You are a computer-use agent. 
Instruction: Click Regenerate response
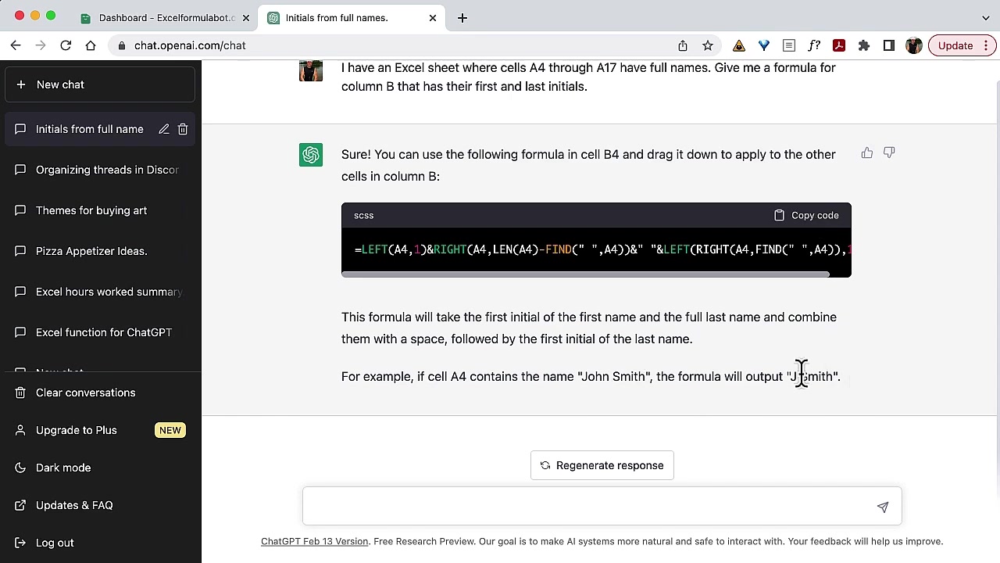602,465
